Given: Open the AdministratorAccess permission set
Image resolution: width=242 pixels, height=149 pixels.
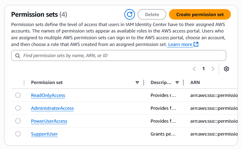Looking at the screenshot, I should tap(52, 108).
